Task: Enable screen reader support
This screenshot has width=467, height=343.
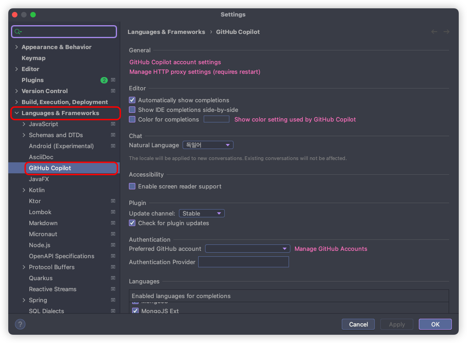Action: [132, 186]
